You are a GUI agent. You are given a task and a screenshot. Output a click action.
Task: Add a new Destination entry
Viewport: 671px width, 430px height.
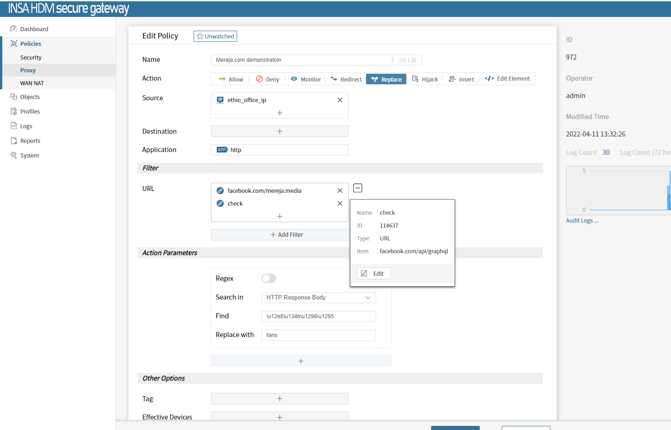coord(279,131)
